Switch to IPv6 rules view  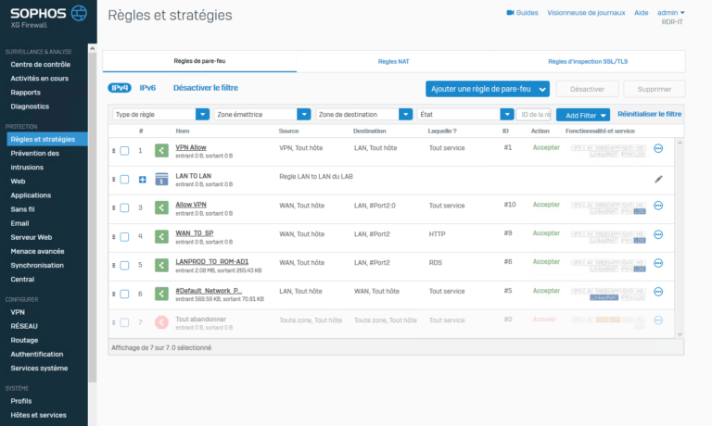click(147, 88)
